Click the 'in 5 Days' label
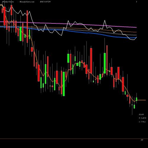 (x=142, y=122)
